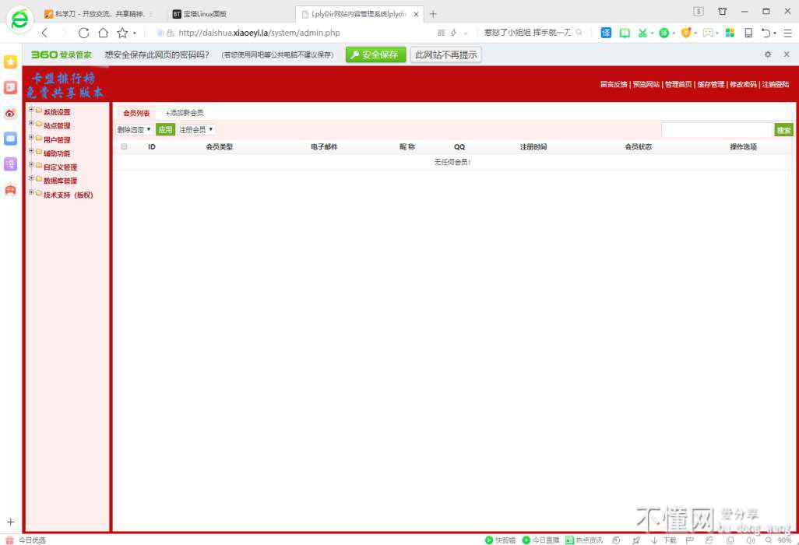
Task: Open the 留言反馈 header link
Action: 614,85
